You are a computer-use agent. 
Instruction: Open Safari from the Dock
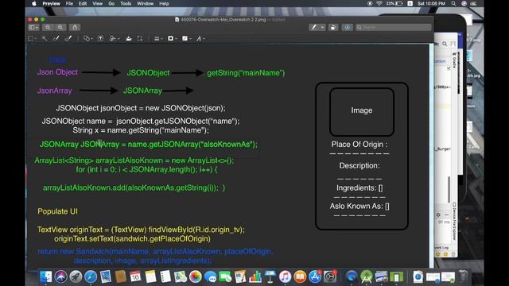(x=91, y=276)
